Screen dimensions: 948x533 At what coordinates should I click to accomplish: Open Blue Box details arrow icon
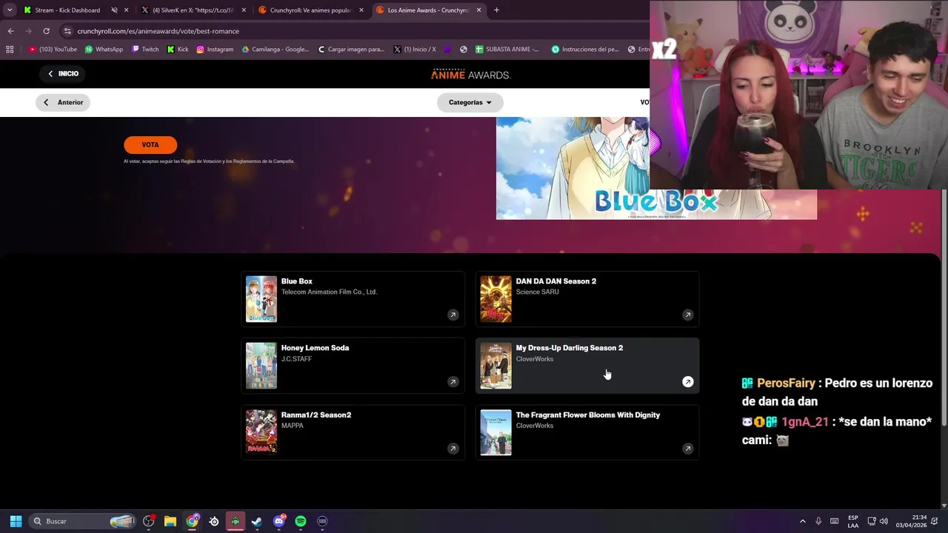(453, 315)
